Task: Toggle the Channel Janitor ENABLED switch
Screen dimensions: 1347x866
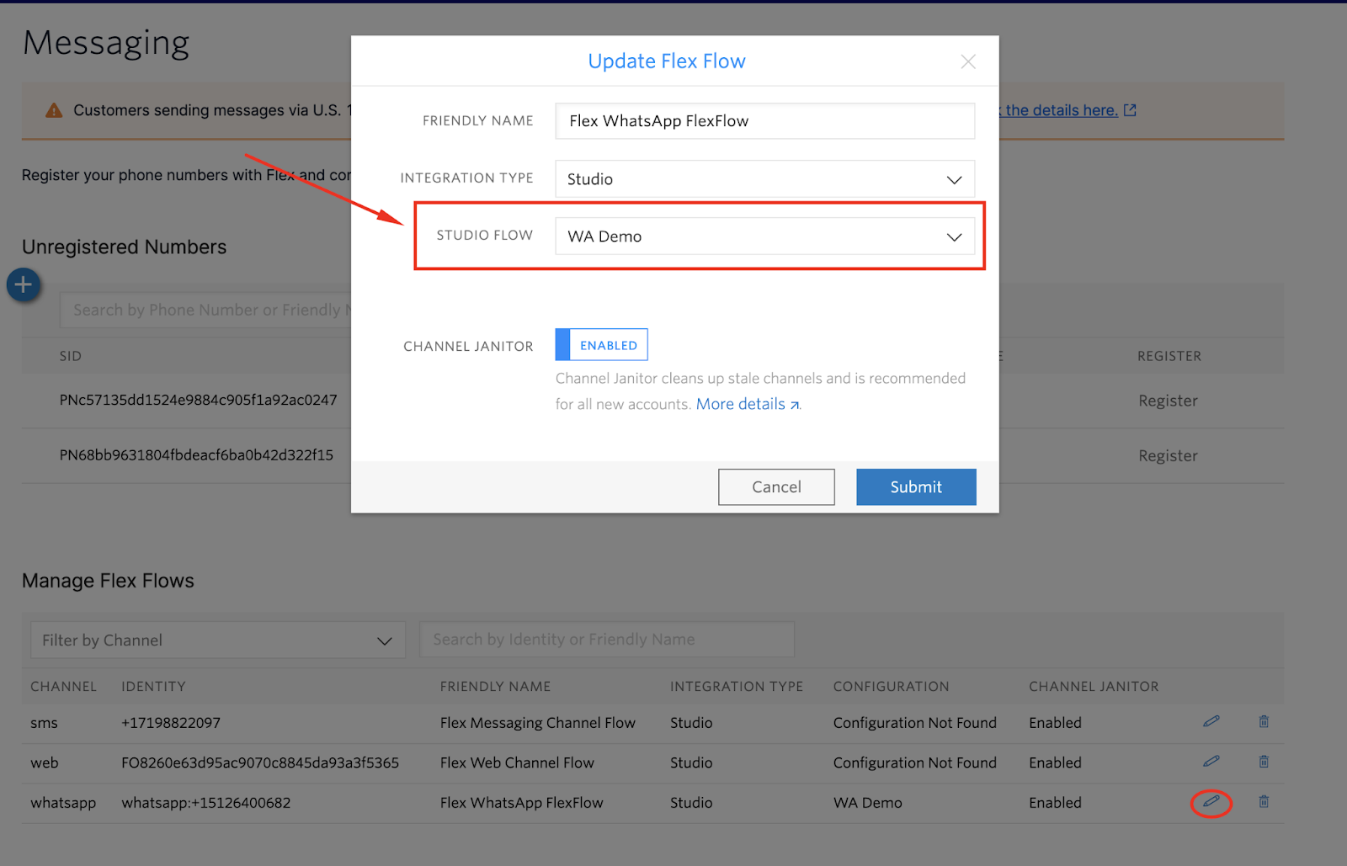Action: pyautogui.click(x=601, y=345)
